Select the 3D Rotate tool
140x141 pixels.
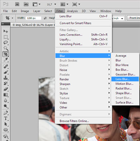6,136
